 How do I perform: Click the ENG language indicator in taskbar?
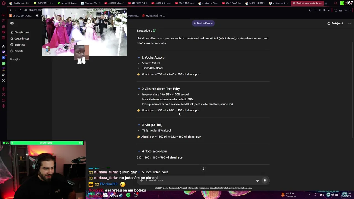322,195
